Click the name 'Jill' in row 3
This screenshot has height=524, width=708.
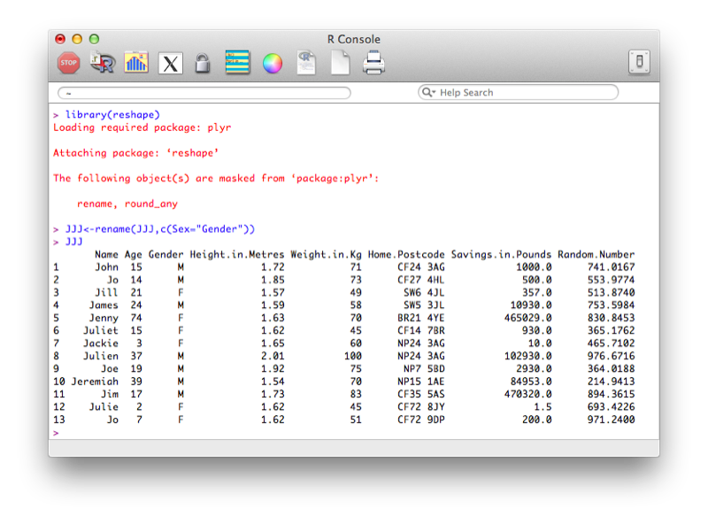pyautogui.click(x=106, y=292)
